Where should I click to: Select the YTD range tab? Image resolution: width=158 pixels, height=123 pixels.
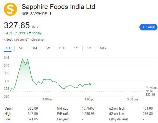click(62, 48)
